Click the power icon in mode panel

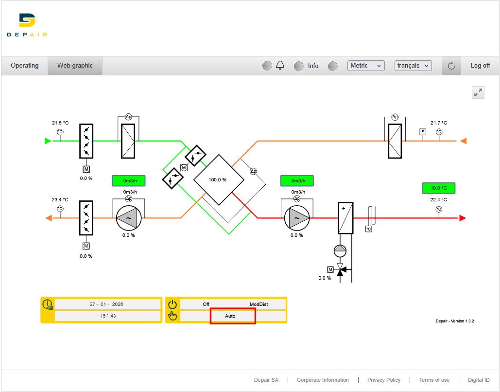pyautogui.click(x=172, y=304)
